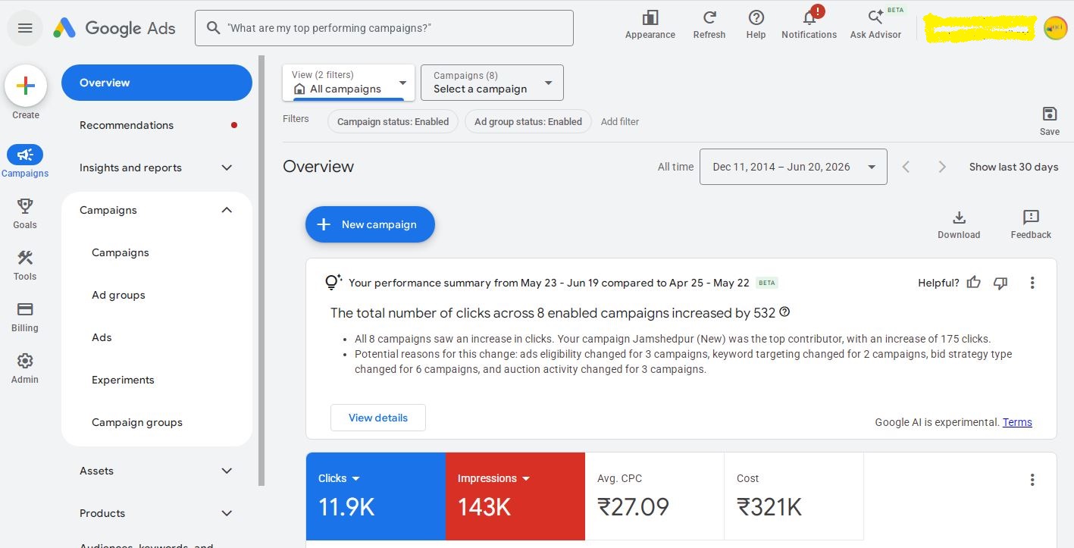Open Experiments menu item
Screen dimensions: 1074x548
(x=123, y=380)
